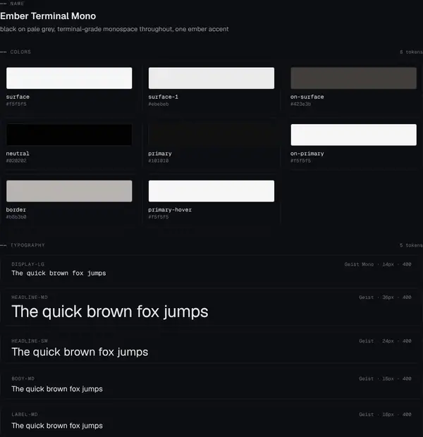This screenshot has height=437, width=423.
Task: Click the on-surface token name
Action: point(307,97)
